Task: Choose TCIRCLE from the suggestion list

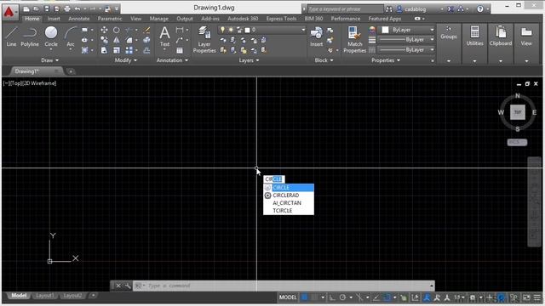Action: [289, 211]
